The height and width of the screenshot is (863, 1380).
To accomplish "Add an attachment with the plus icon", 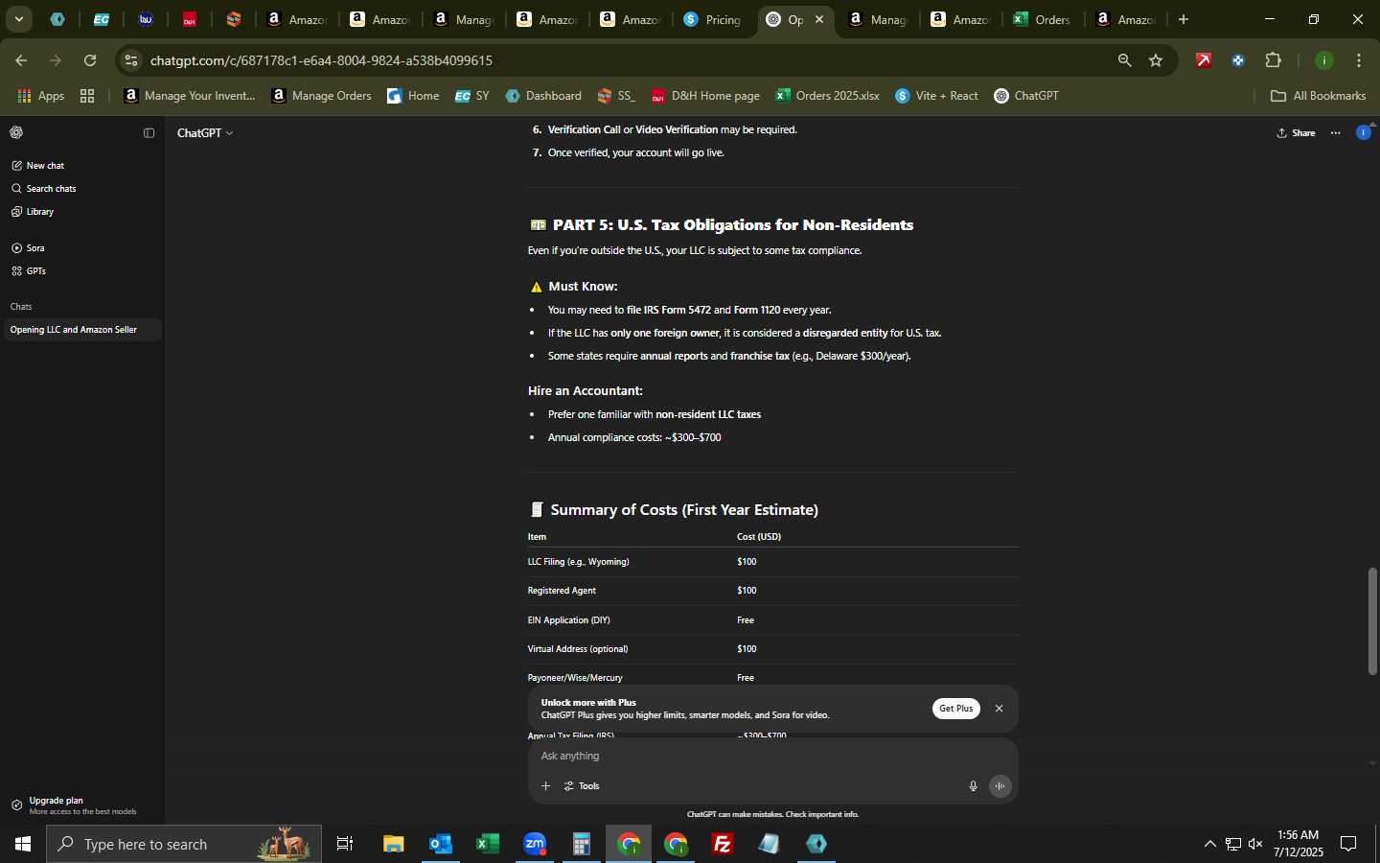I will click(545, 786).
